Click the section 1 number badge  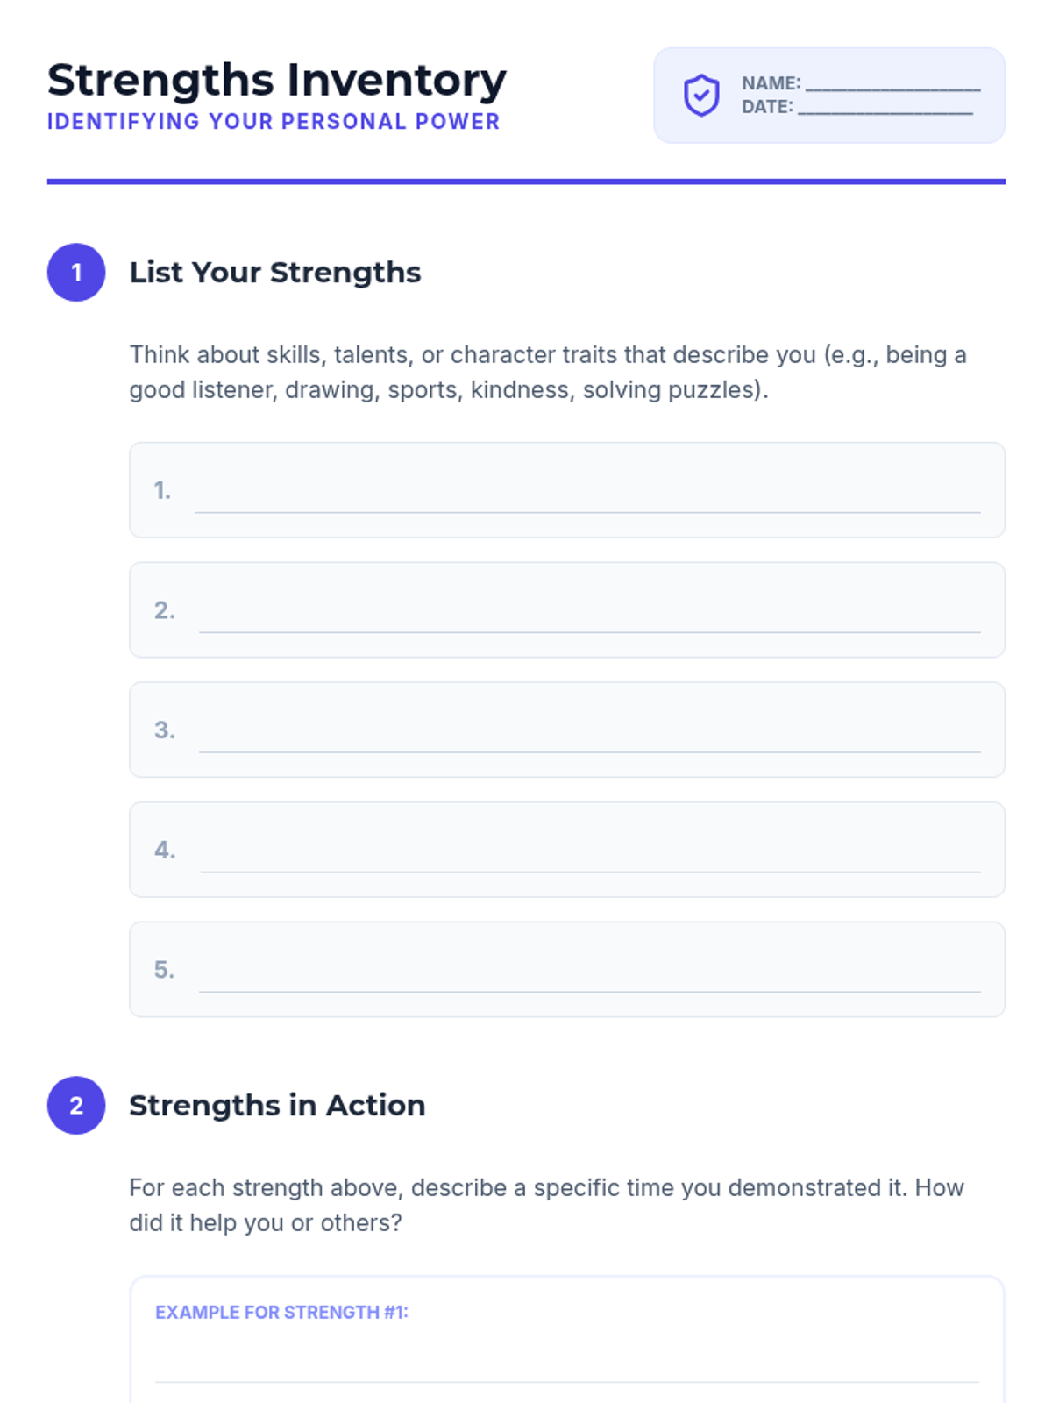click(x=76, y=273)
